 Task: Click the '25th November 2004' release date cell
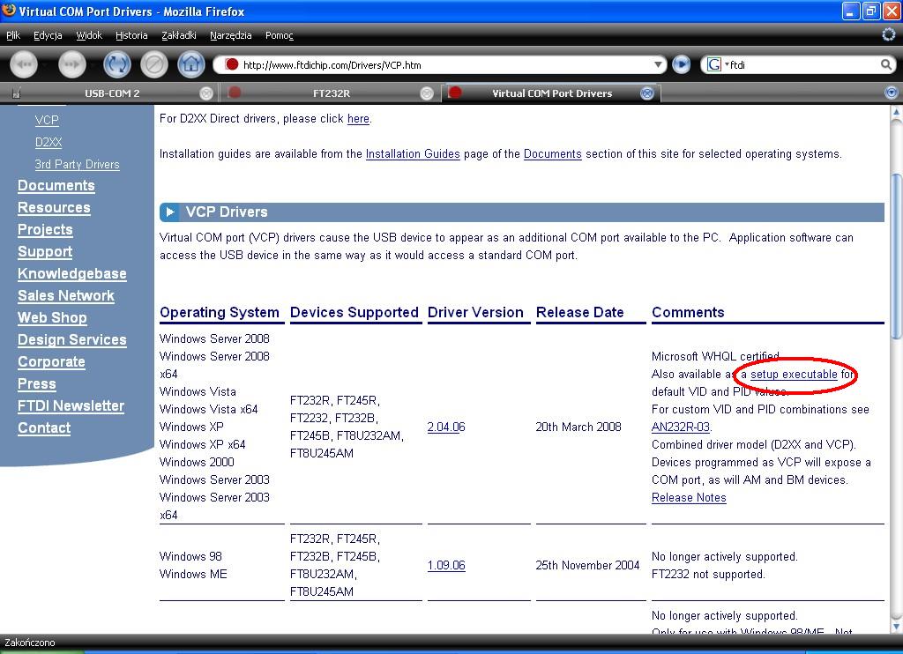[587, 565]
